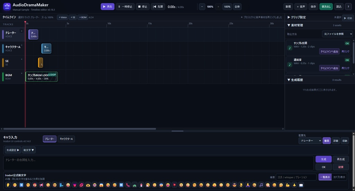355x191 pixels.
Task: Remove the キャラクターA track with its x
Action: point(22,45)
